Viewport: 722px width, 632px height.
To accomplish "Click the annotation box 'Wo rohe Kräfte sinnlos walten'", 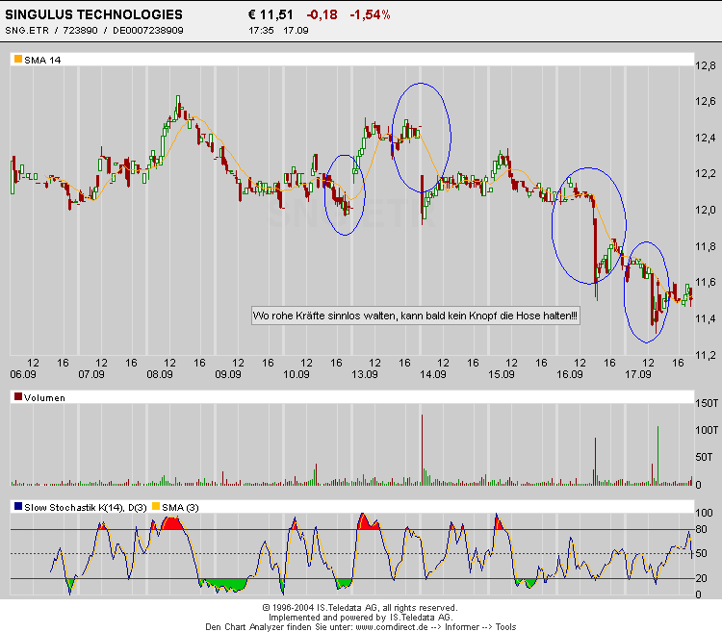I will pyautogui.click(x=415, y=316).
